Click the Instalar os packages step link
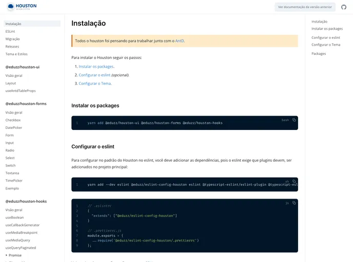 (96, 67)
